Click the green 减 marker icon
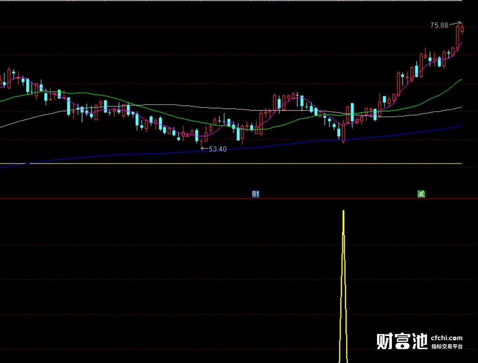Image resolution: width=478 pixels, height=363 pixels. tap(421, 194)
